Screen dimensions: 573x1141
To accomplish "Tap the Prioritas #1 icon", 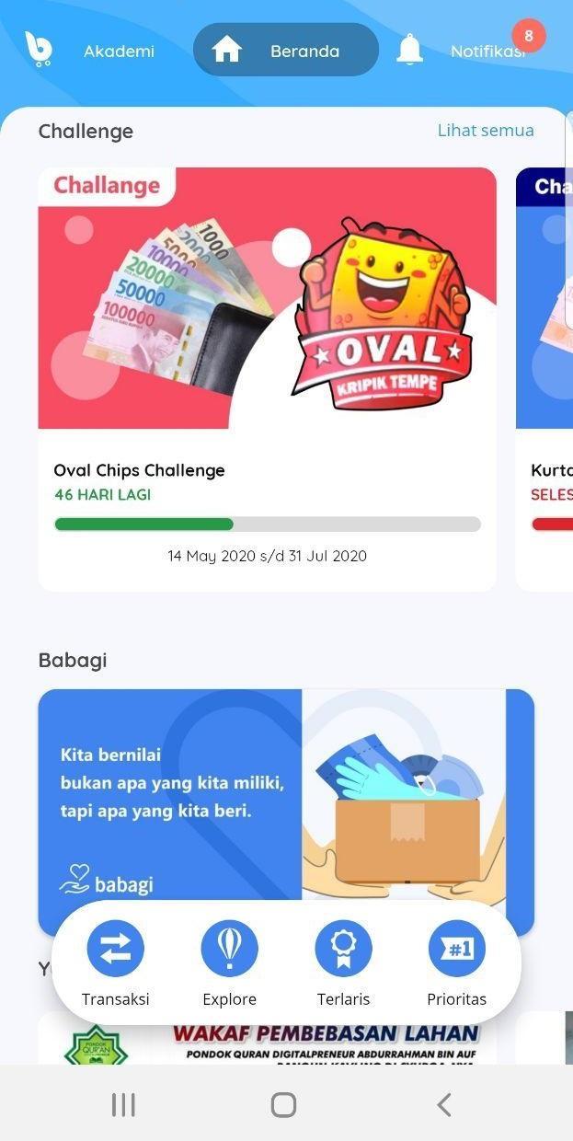I will point(457,949).
